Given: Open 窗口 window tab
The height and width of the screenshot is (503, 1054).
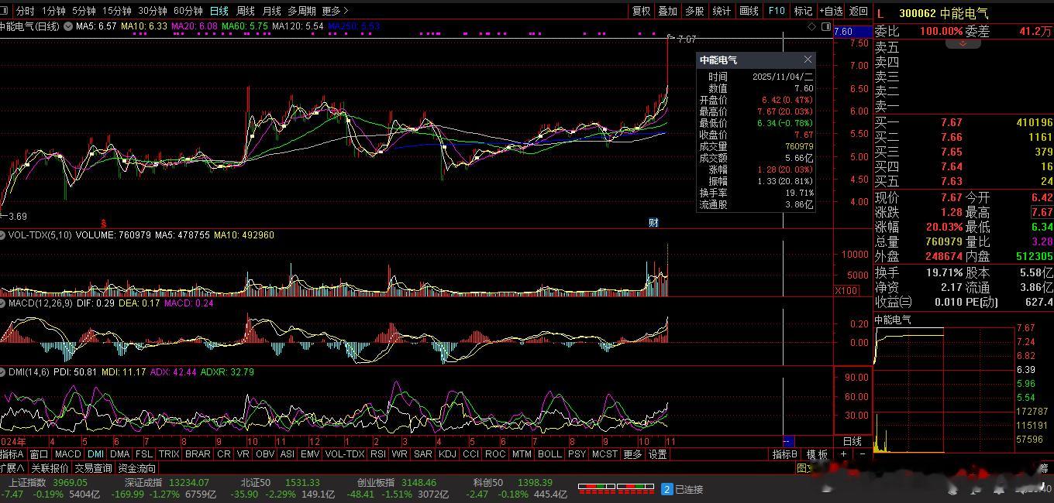Looking at the screenshot, I should (x=39, y=454).
